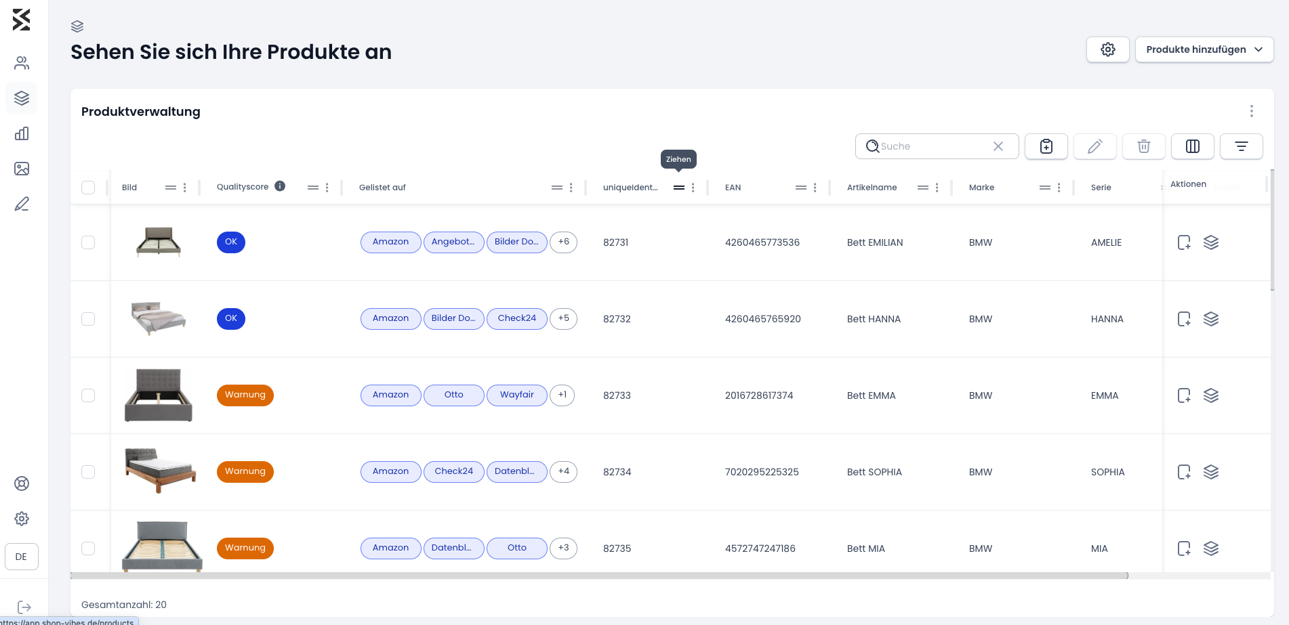Image resolution: width=1289 pixels, height=625 pixels.
Task: Open the DE language selector
Action: (22, 557)
